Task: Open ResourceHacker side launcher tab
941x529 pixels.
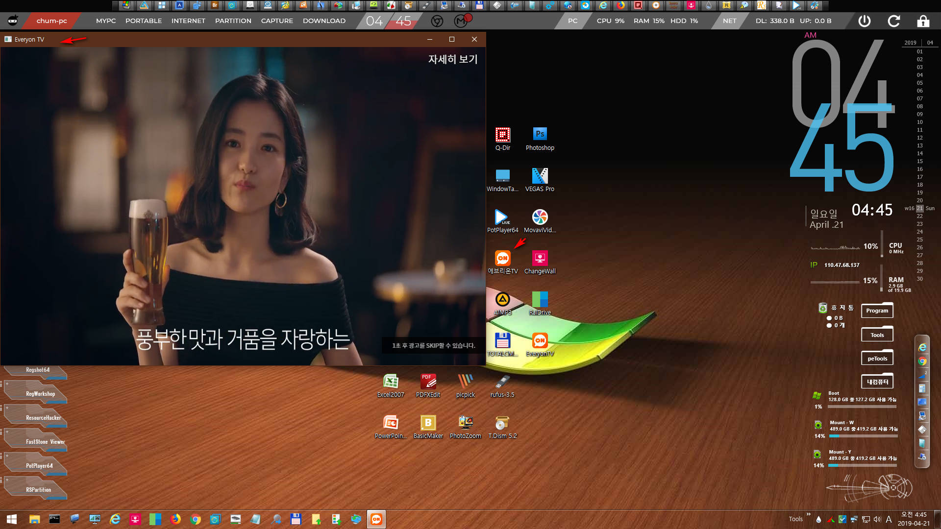Action: (36, 417)
